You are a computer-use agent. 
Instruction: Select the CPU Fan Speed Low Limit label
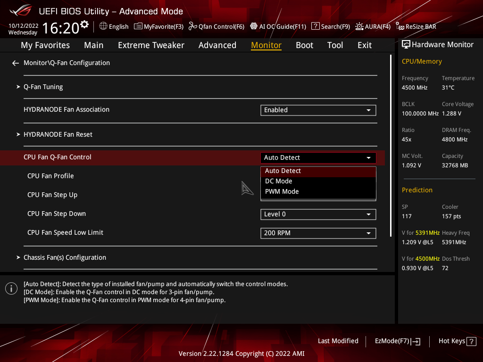(65, 232)
